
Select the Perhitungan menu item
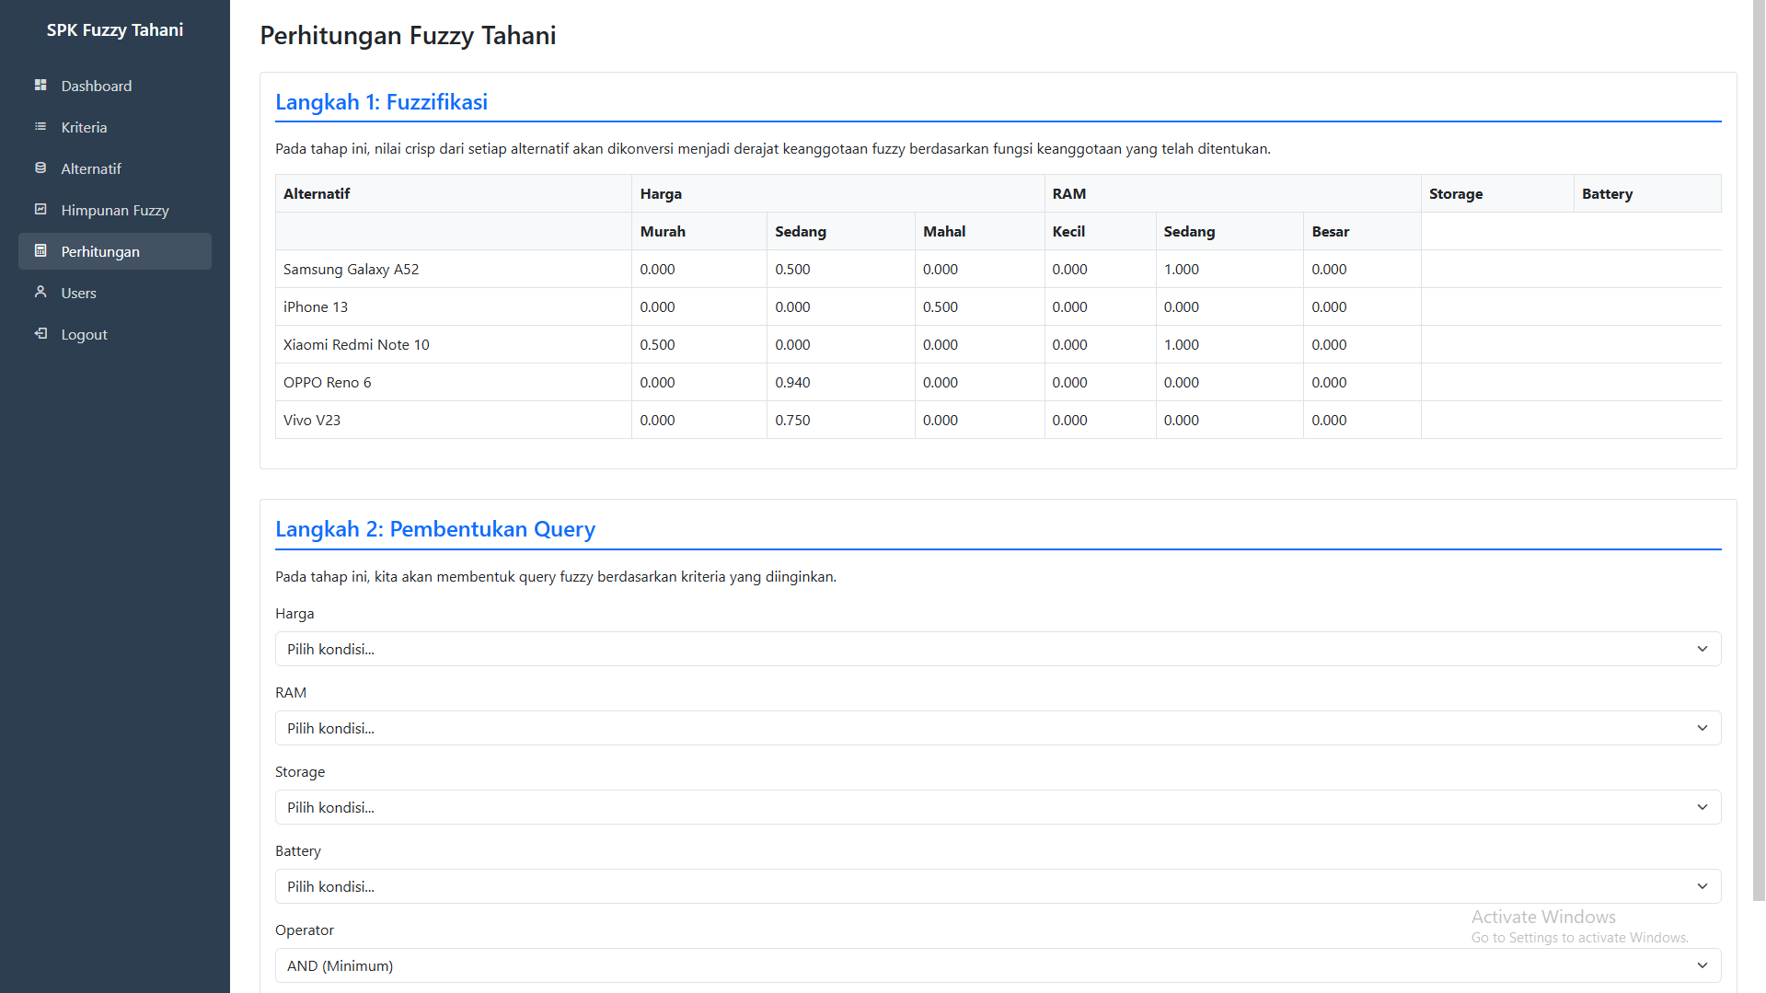click(115, 251)
